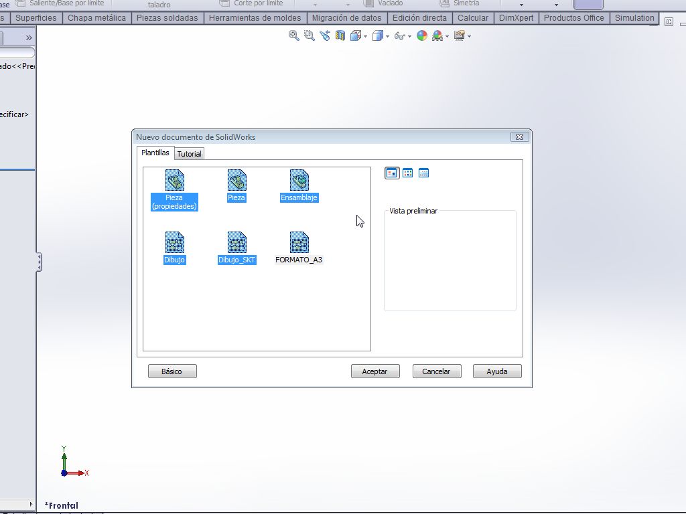The image size is (686, 514).
Task: Open the Productos Office tab
Action: pos(574,18)
